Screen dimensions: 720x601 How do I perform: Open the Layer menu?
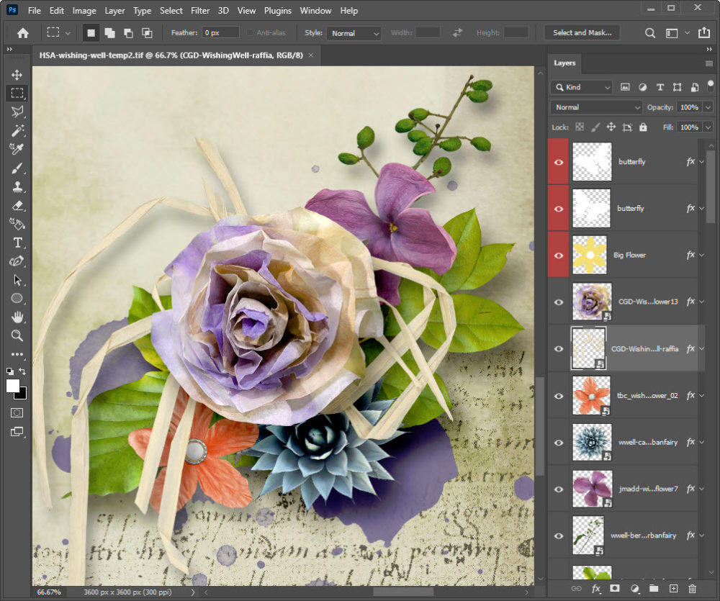[x=114, y=11]
